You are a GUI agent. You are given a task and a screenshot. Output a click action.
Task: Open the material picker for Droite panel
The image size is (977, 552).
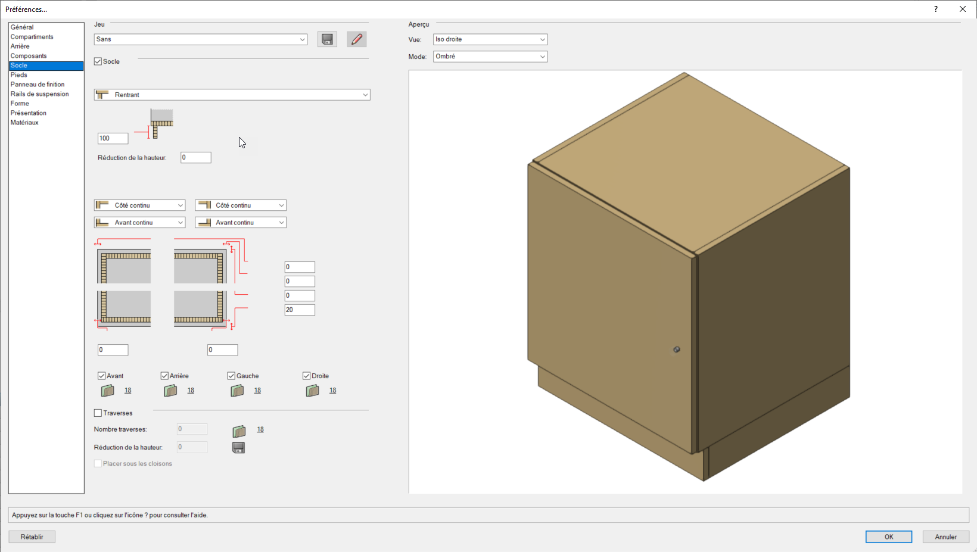click(x=312, y=390)
